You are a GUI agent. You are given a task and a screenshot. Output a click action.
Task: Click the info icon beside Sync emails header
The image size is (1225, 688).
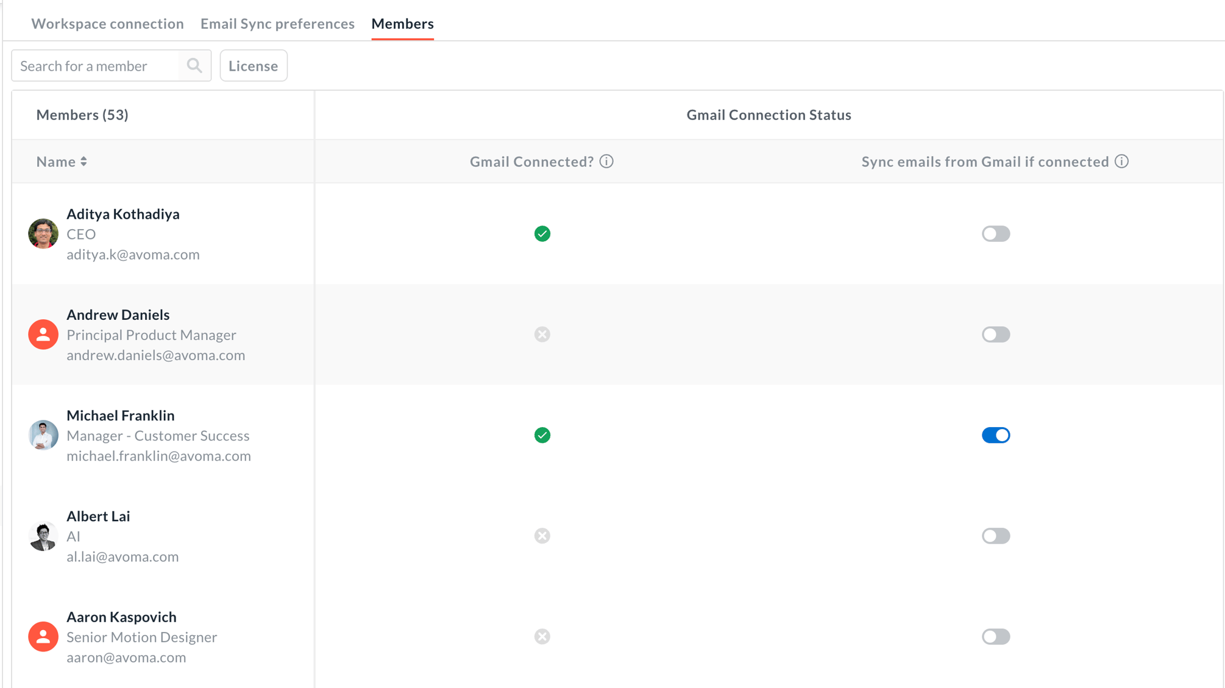tap(1123, 161)
